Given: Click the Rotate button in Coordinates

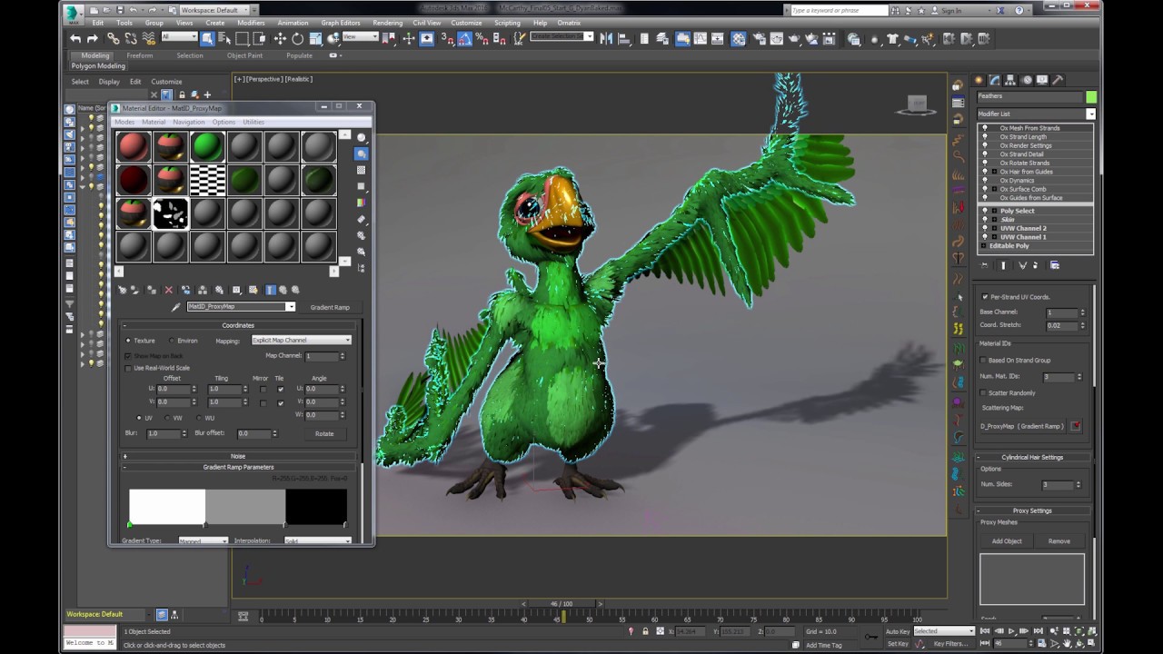Looking at the screenshot, I should click(324, 433).
